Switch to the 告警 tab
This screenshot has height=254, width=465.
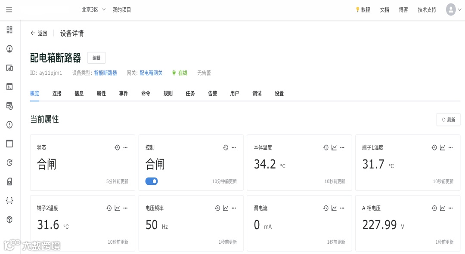coord(212,93)
